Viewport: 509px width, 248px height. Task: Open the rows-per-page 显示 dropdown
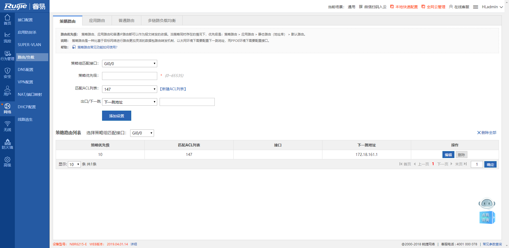(x=74, y=164)
